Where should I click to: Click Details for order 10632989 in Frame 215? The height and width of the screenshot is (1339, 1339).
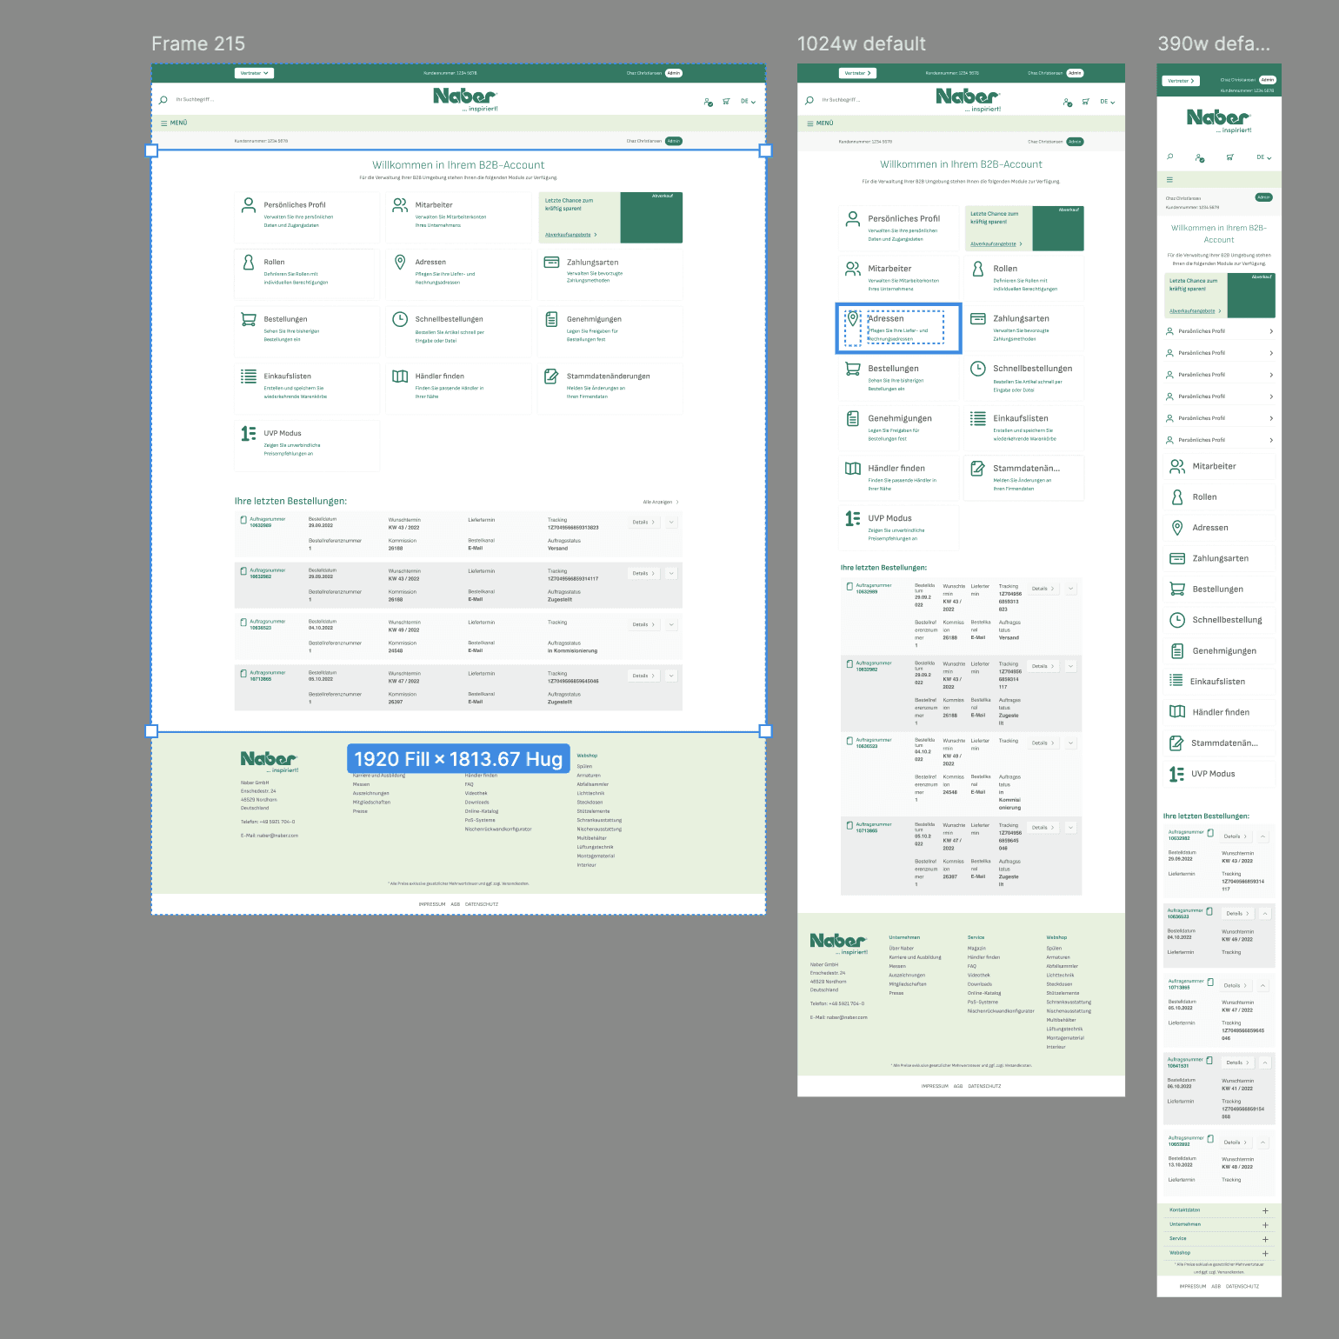pos(644,523)
